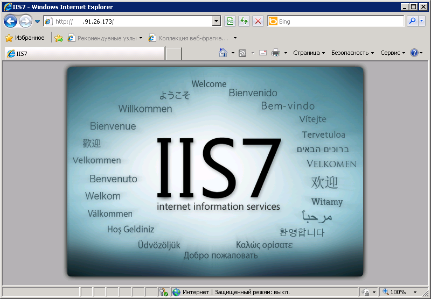Expand the zoom level dropdown arrow
The height and width of the screenshot is (299, 431).
(x=415, y=292)
